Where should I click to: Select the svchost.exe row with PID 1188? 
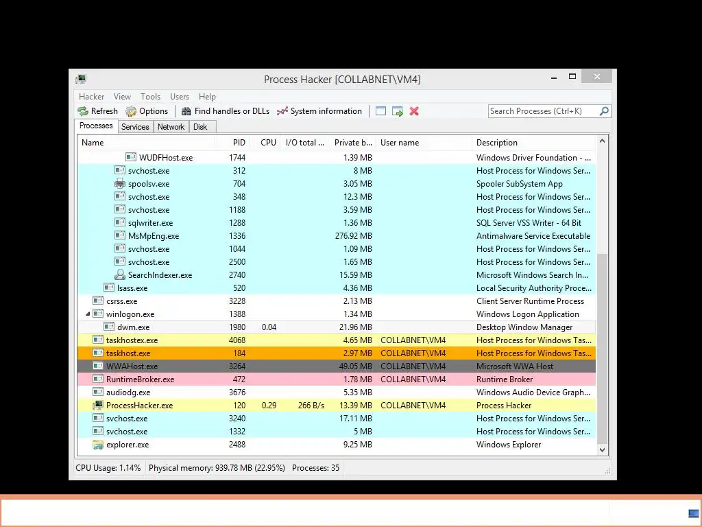(x=337, y=210)
